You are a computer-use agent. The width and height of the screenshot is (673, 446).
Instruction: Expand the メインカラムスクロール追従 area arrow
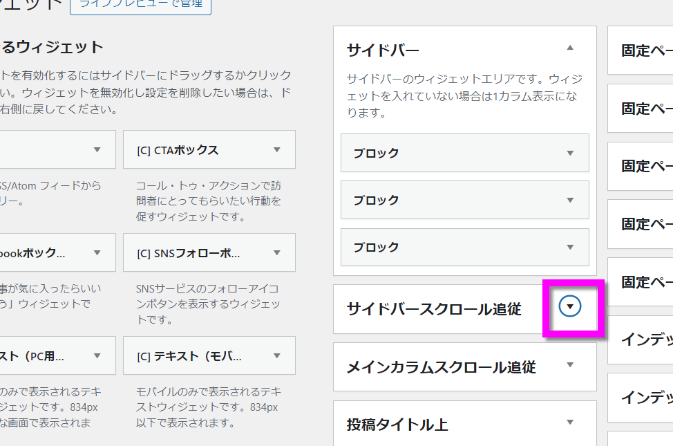[570, 365]
